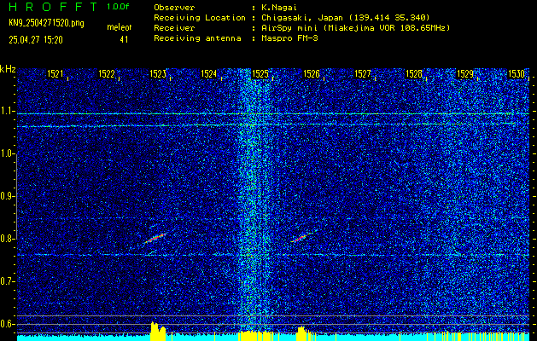The height and width of the screenshot is (341, 537).
Task: Select the meteor count value 41
Action: coord(124,40)
